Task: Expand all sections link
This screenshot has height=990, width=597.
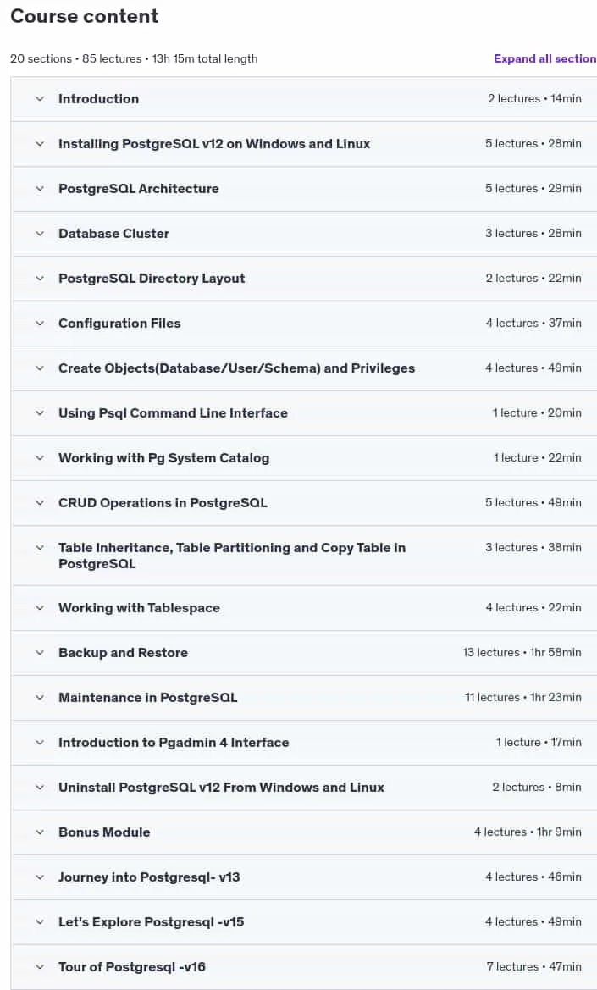Action: pyautogui.click(x=545, y=58)
